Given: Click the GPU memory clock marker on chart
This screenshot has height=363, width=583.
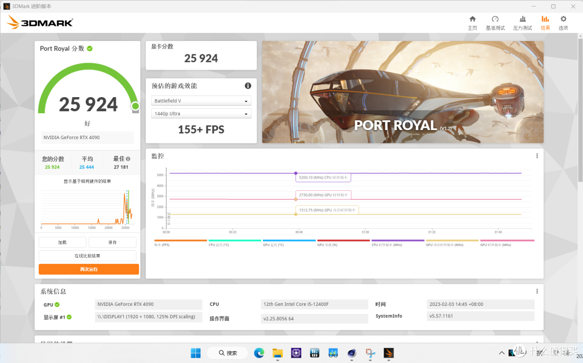Looking at the screenshot, I should [296, 214].
